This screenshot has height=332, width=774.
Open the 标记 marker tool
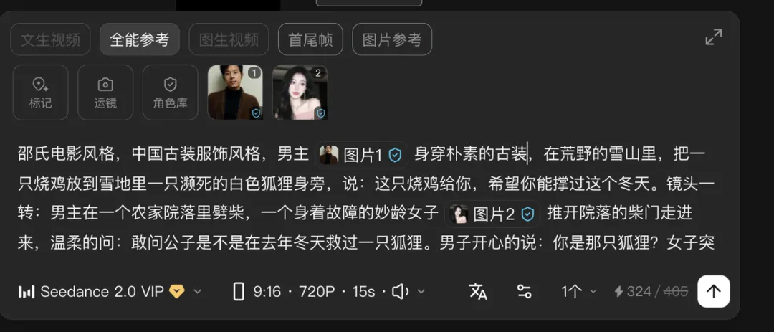tap(40, 93)
